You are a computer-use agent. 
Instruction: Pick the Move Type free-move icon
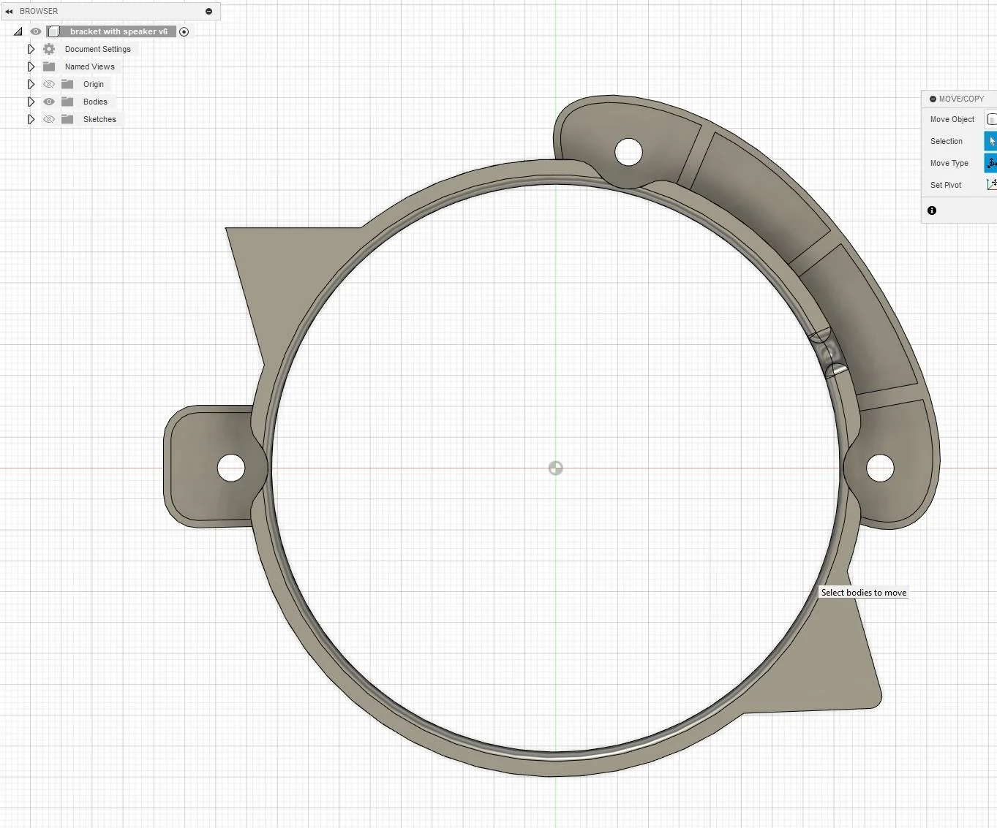tap(991, 163)
